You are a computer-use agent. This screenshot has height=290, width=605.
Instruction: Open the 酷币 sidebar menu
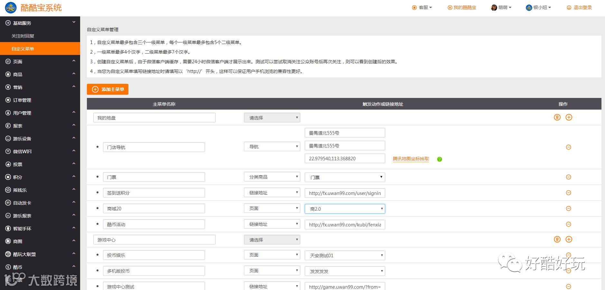pyautogui.click(x=40, y=267)
